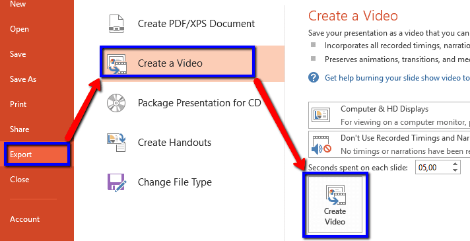Click the 'Preserves animations, transitions' bullet text
Image resolution: width=470 pixels, height=241 pixels.
397,59
